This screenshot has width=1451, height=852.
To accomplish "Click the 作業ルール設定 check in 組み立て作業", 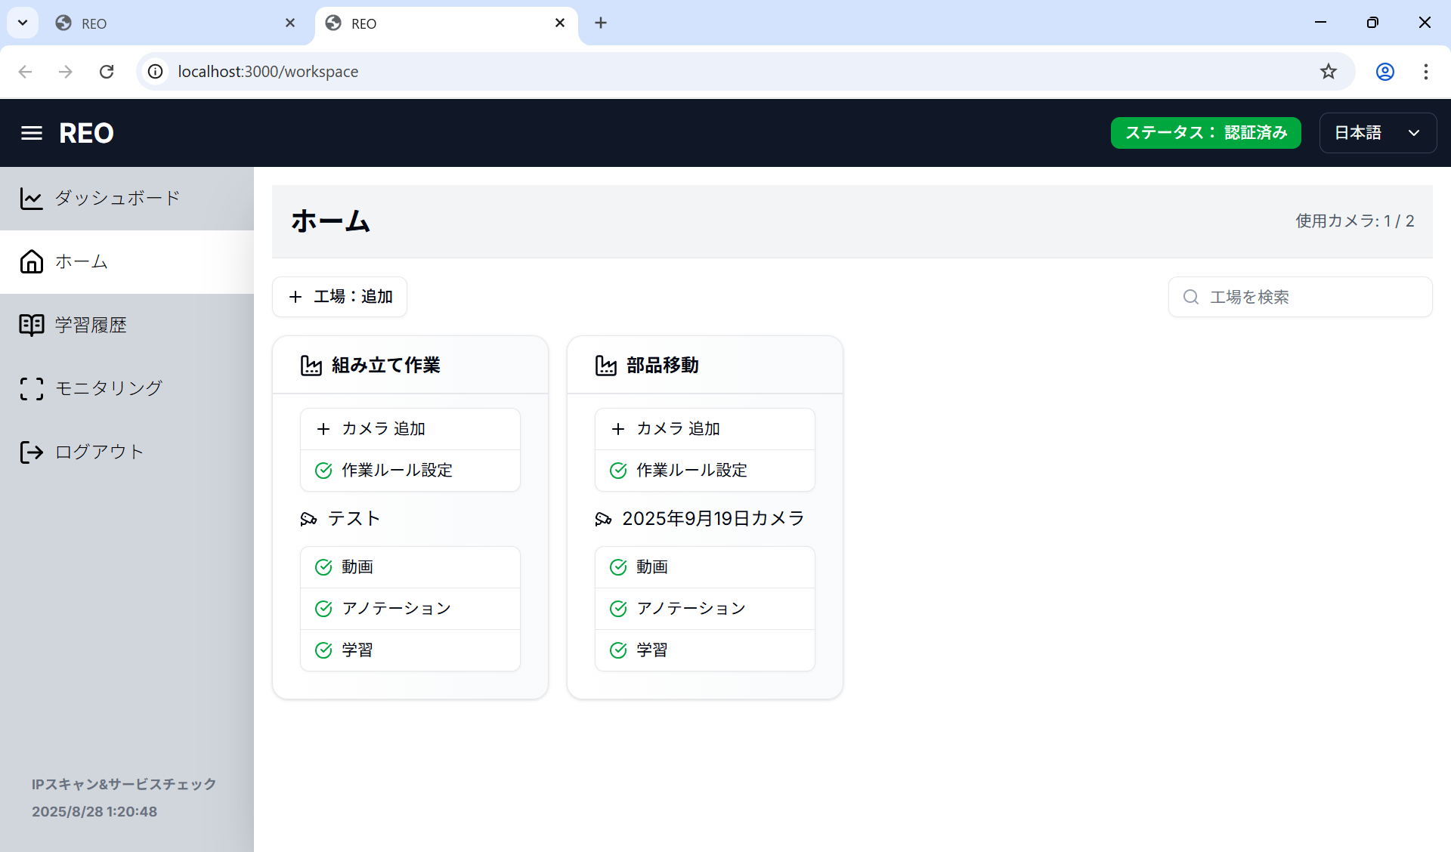I will 323,471.
